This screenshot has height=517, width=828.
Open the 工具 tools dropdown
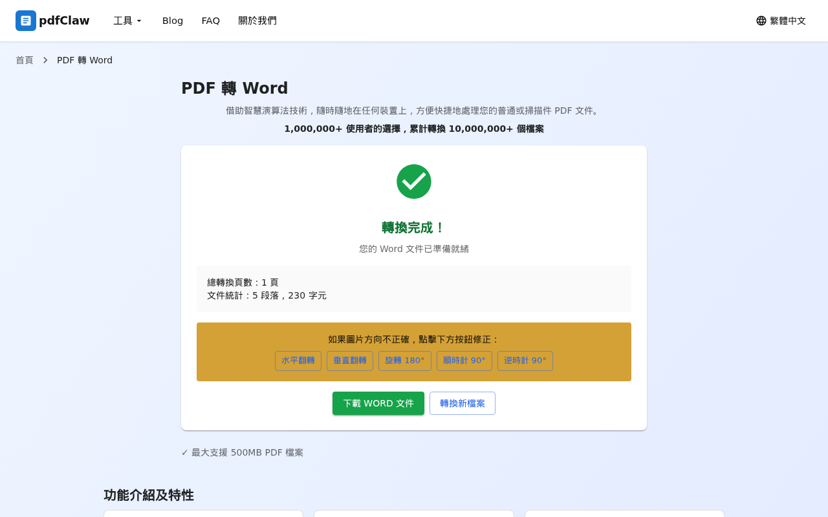127,21
